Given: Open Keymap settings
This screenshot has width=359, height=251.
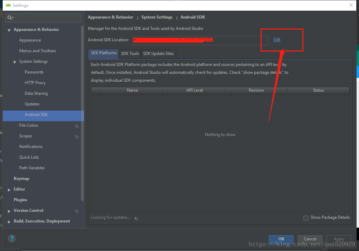Looking at the screenshot, I should 21,179.
